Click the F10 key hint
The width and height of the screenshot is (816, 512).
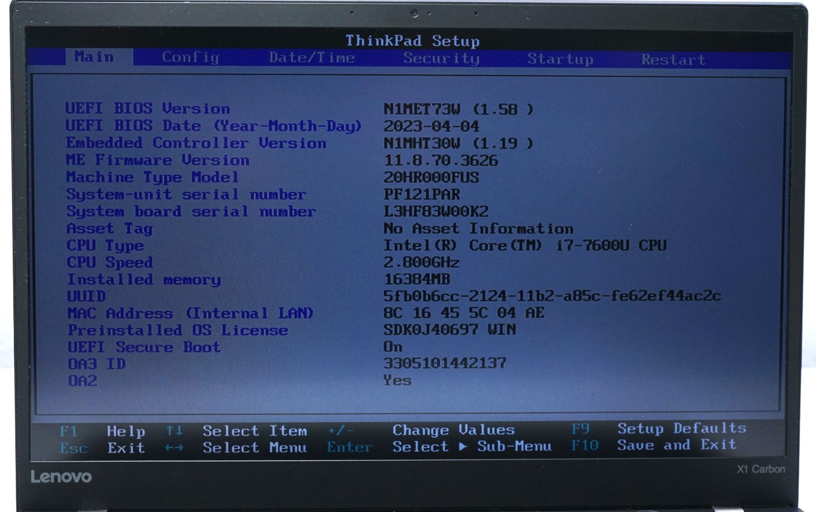(x=584, y=446)
